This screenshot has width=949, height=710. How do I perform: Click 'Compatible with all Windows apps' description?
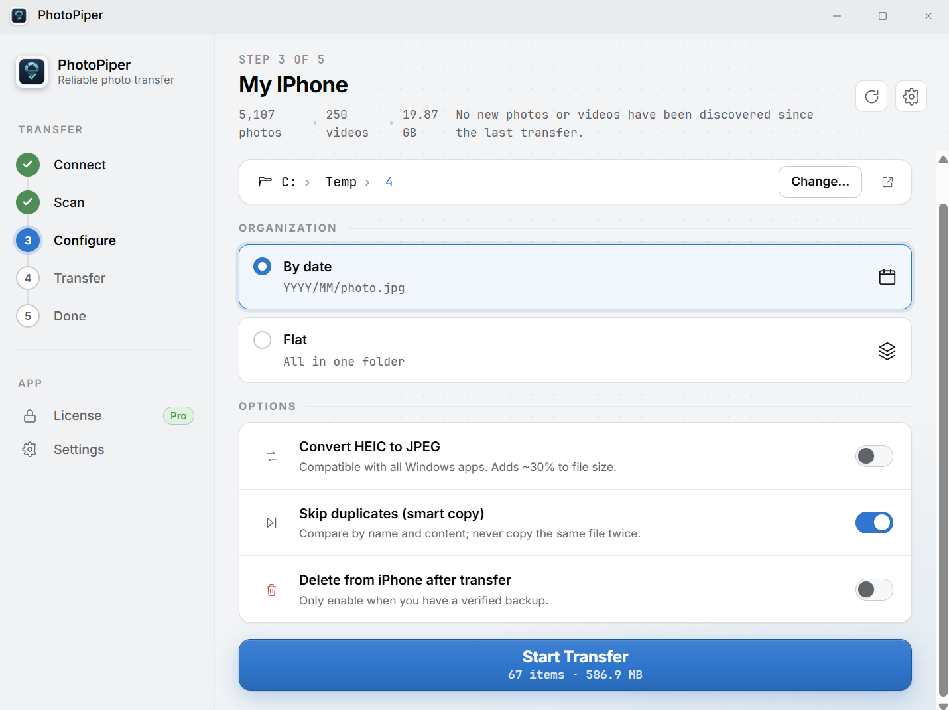click(x=458, y=467)
